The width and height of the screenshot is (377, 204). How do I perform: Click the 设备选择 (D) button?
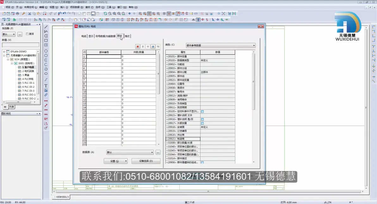146,161
